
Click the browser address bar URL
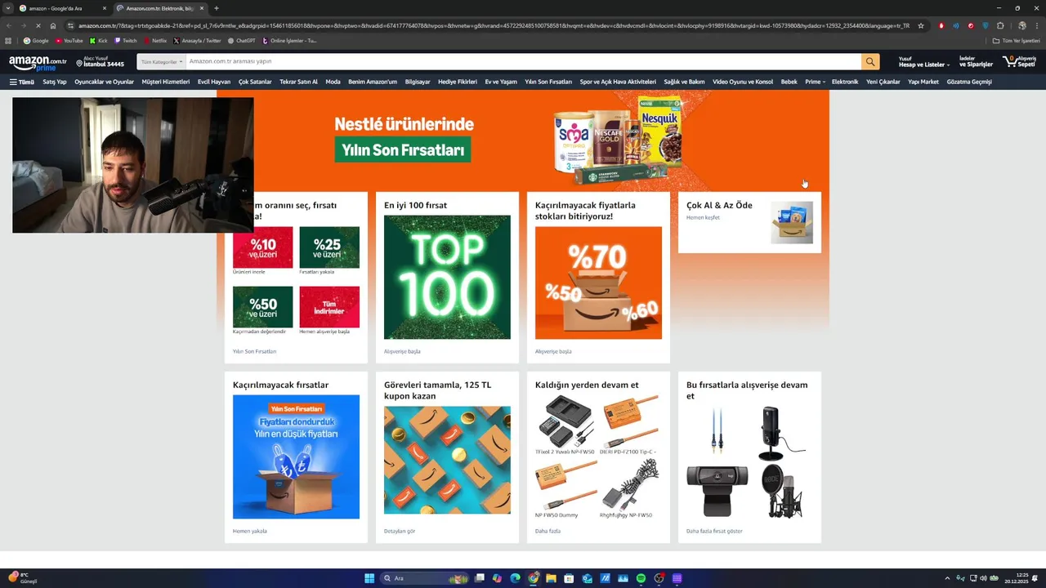(494, 25)
